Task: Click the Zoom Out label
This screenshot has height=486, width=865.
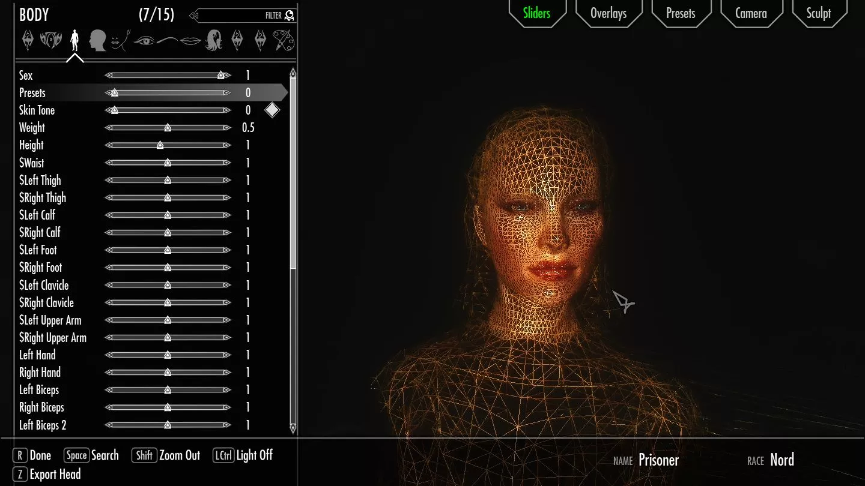Action: click(x=180, y=455)
